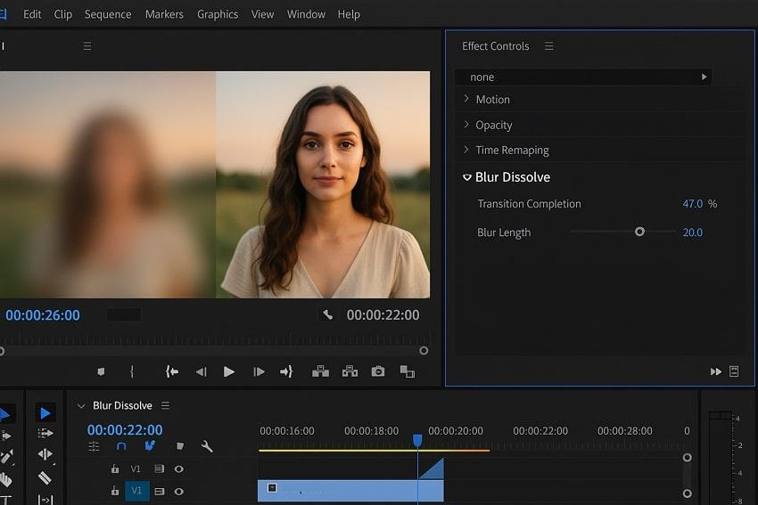Click the Transition Completion 47.0 value

tap(693, 204)
